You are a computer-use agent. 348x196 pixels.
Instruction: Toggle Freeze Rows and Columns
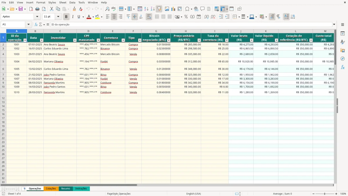[223, 9]
